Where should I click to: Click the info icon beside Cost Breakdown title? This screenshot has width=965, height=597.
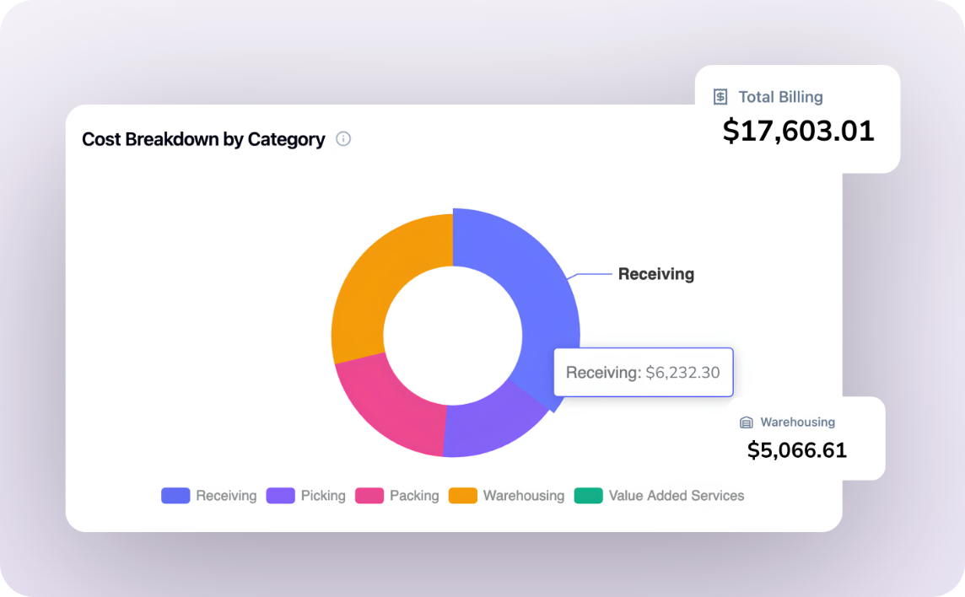click(343, 139)
